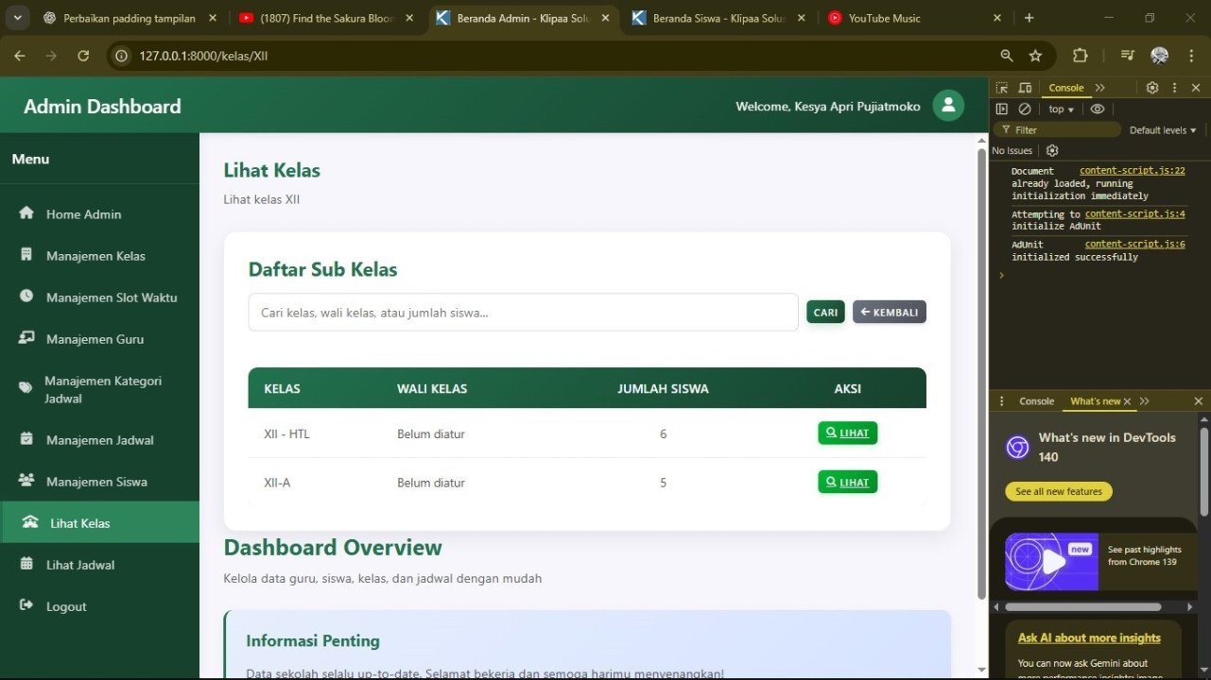1211x680 pixels.
Task: Open DevTools inspect element picker
Action: pyautogui.click(x=1002, y=88)
